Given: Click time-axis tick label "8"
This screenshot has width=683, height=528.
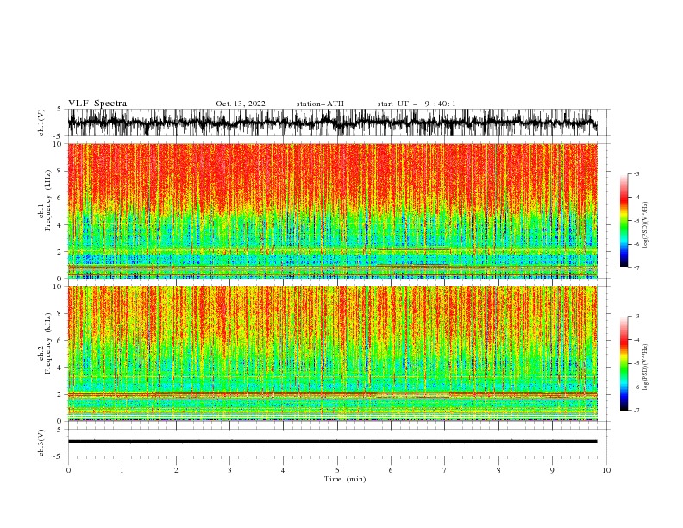Looking at the screenshot, I should pyautogui.click(x=498, y=470).
